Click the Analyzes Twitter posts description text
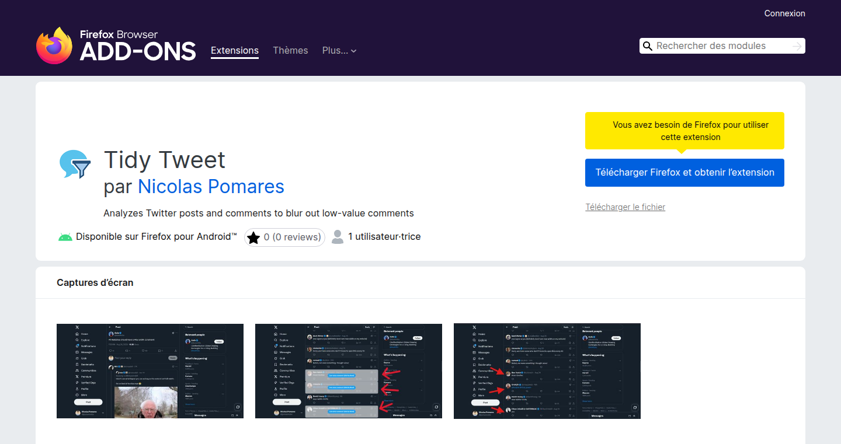Image resolution: width=841 pixels, height=444 pixels. coord(259,213)
